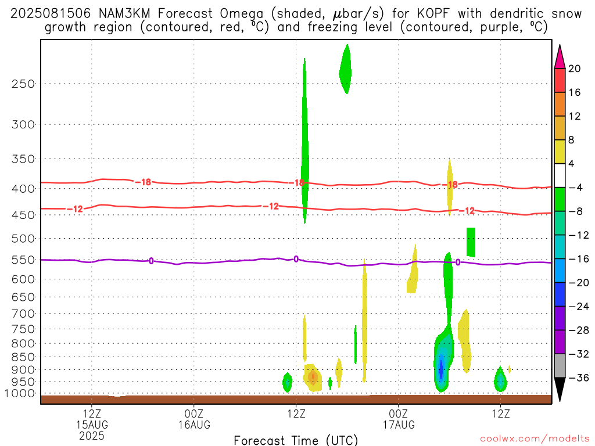Click the 950 pressure level label

pyautogui.click(x=23, y=382)
